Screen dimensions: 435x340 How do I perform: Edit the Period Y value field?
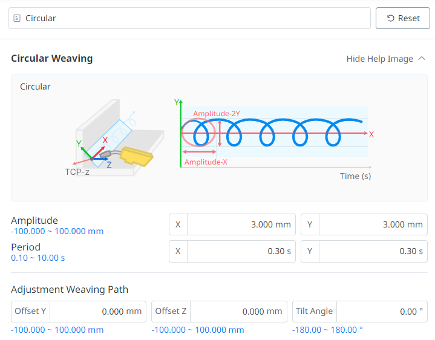click(x=373, y=251)
